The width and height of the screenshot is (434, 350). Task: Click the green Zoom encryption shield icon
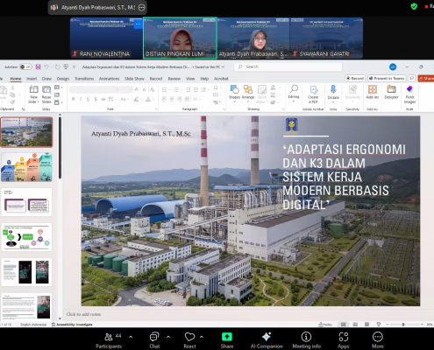[414, 6]
